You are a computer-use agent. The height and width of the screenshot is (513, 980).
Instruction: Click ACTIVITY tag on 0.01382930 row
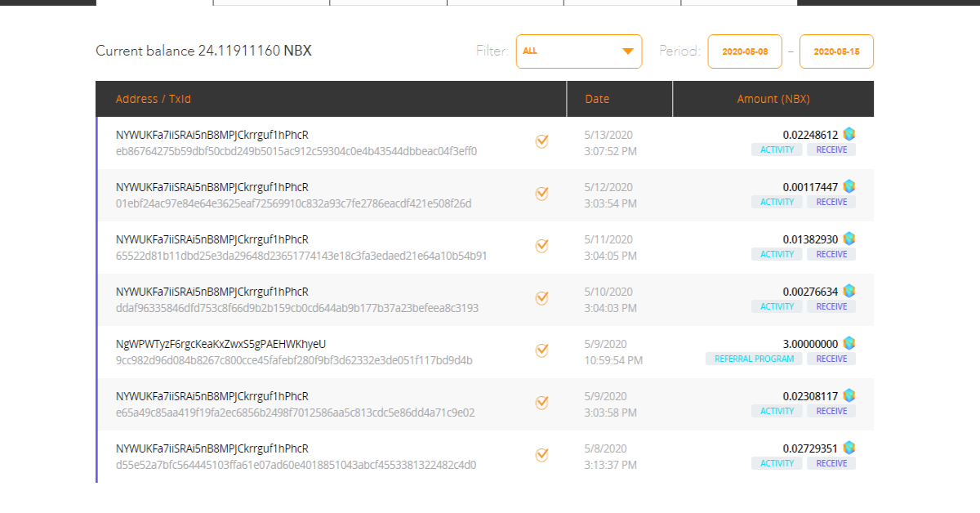(x=777, y=254)
